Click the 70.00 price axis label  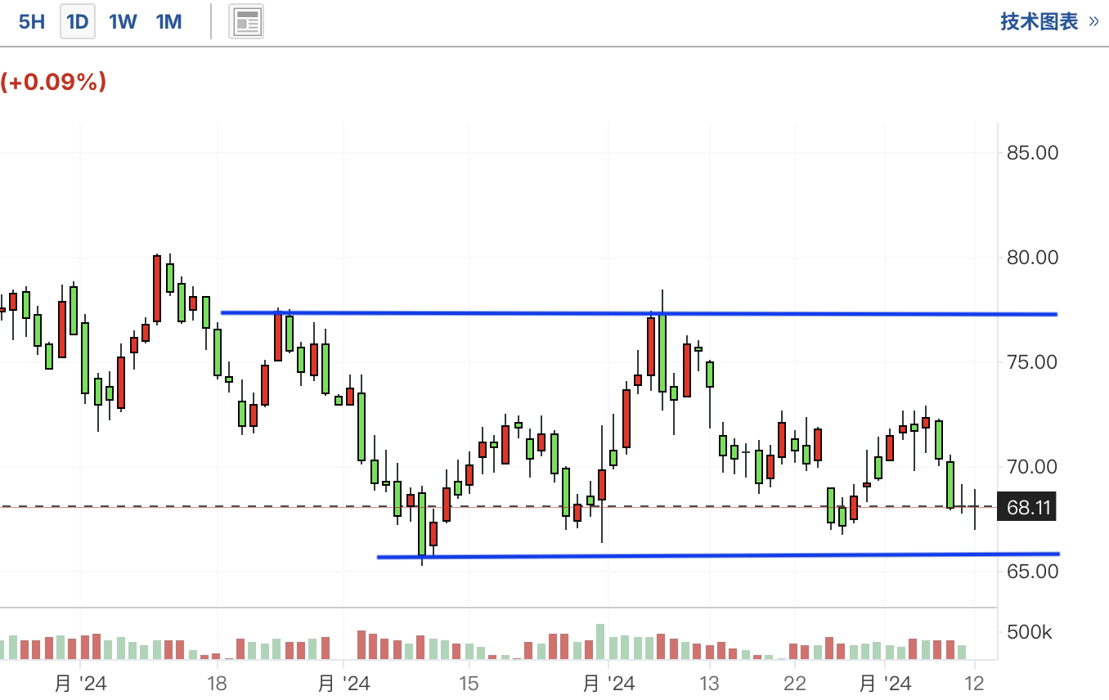(x=1032, y=467)
